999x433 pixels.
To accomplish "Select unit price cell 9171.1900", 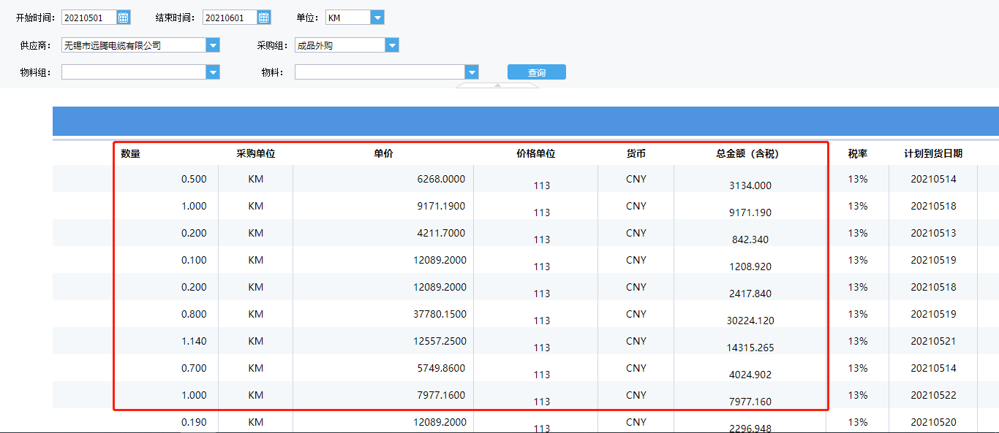I will click(441, 206).
